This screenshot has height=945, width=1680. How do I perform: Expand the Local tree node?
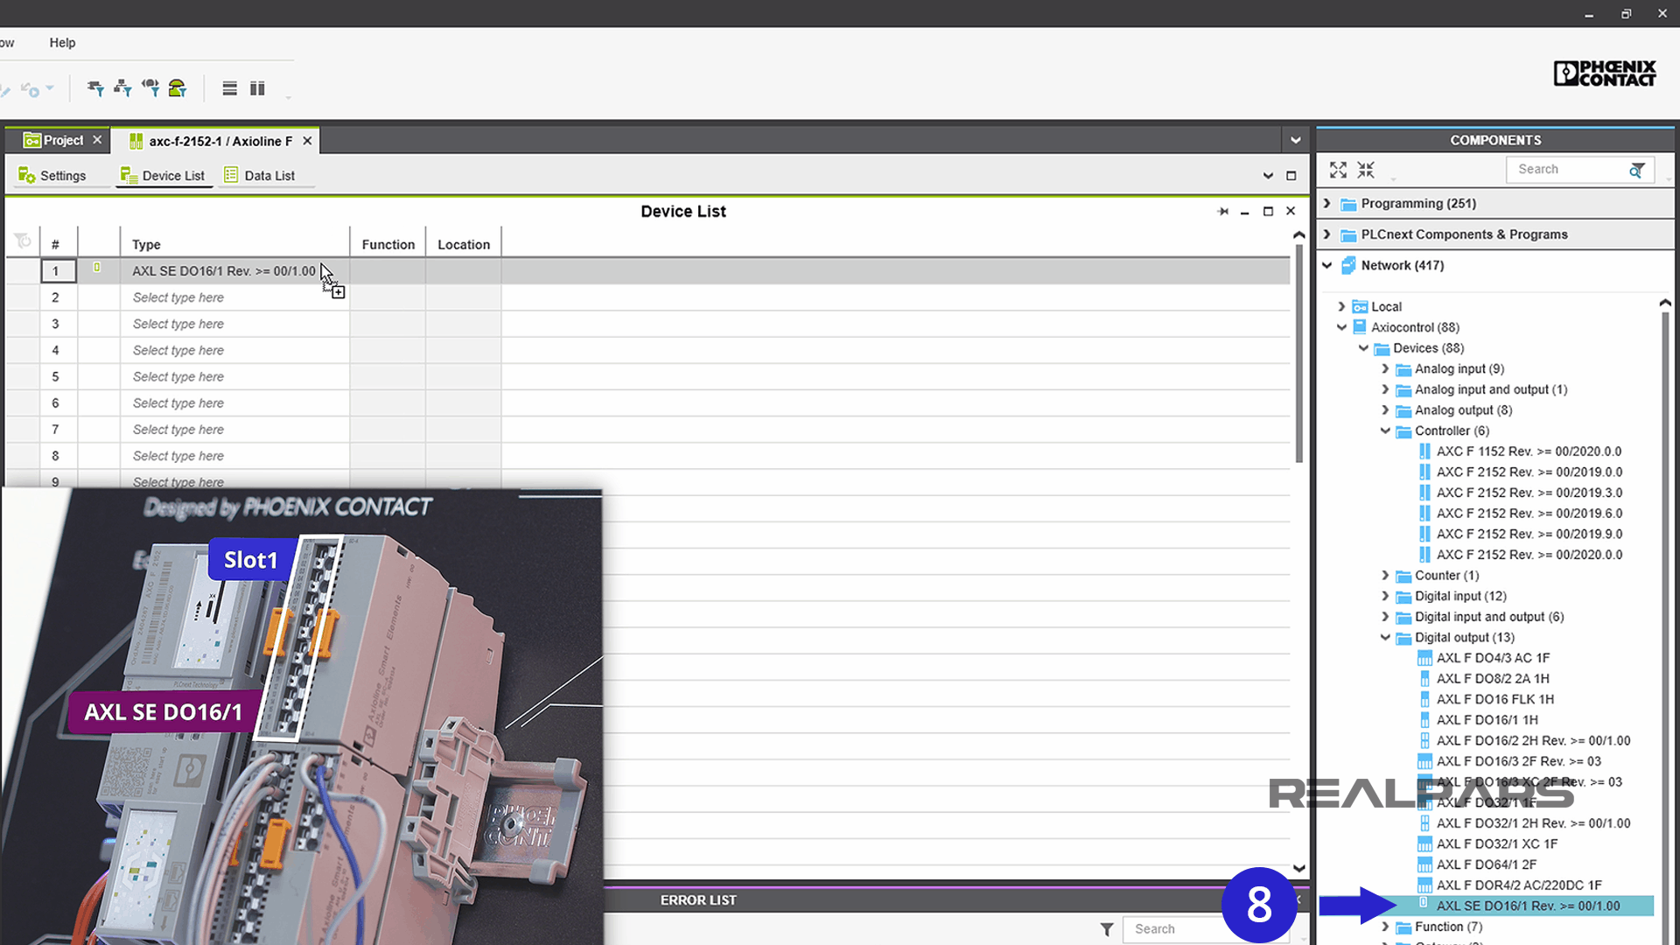tap(1342, 306)
